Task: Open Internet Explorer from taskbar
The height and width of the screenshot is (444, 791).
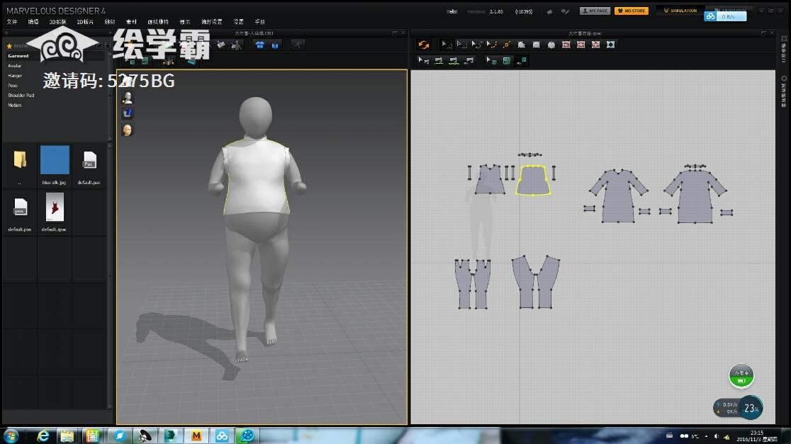Action: [43, 436]
